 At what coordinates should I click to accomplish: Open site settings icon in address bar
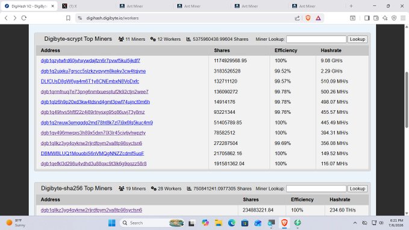coord(80,18)
